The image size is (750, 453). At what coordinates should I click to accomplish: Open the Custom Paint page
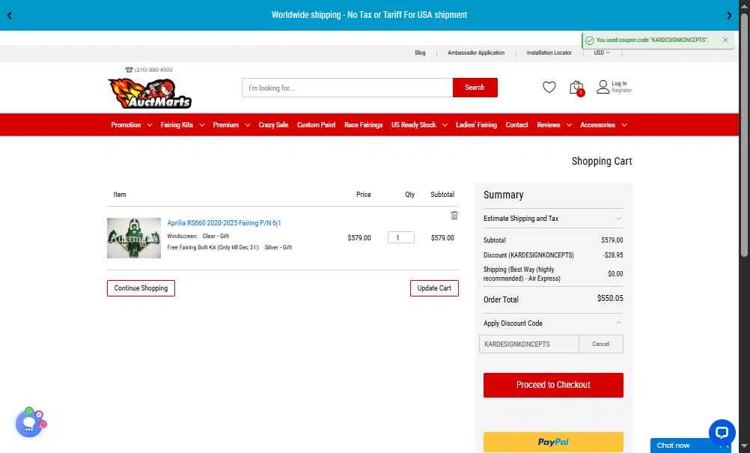click(316, 125)
